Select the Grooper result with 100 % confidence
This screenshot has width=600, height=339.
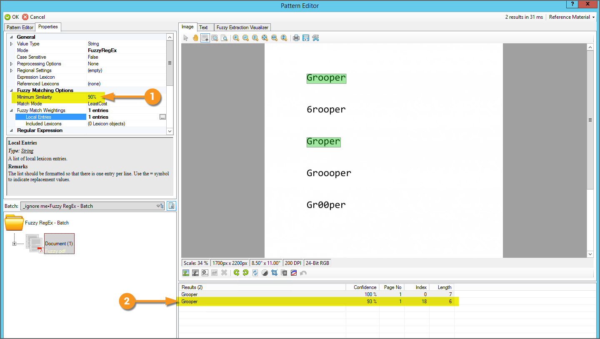[x=317, y=294]
